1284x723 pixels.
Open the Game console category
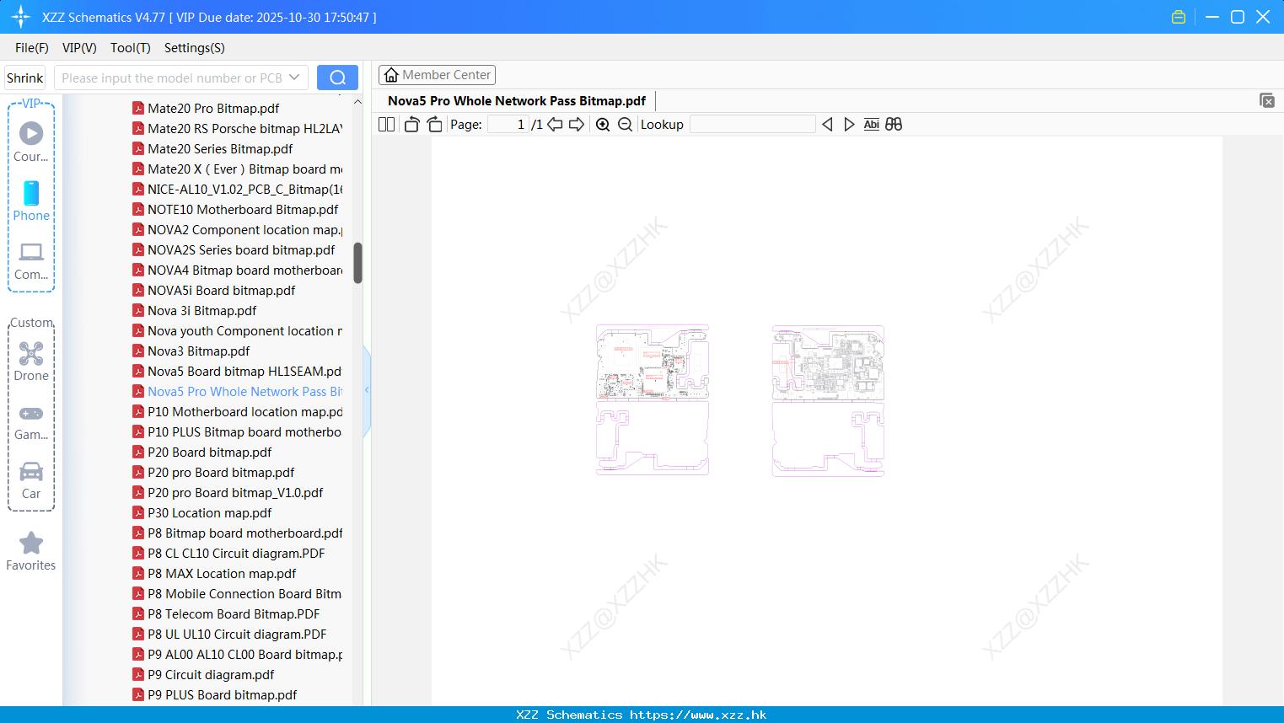[31, 422]
